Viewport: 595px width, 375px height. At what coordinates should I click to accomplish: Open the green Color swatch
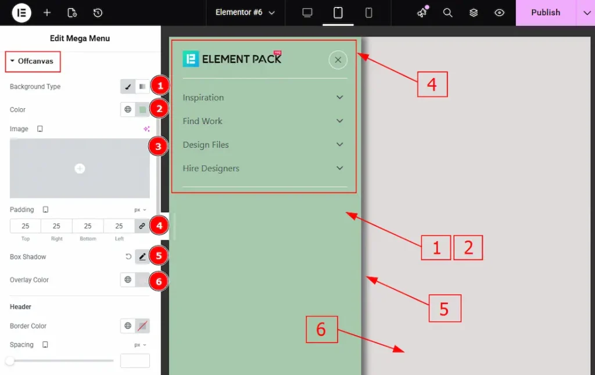click(x=142, y=109)
